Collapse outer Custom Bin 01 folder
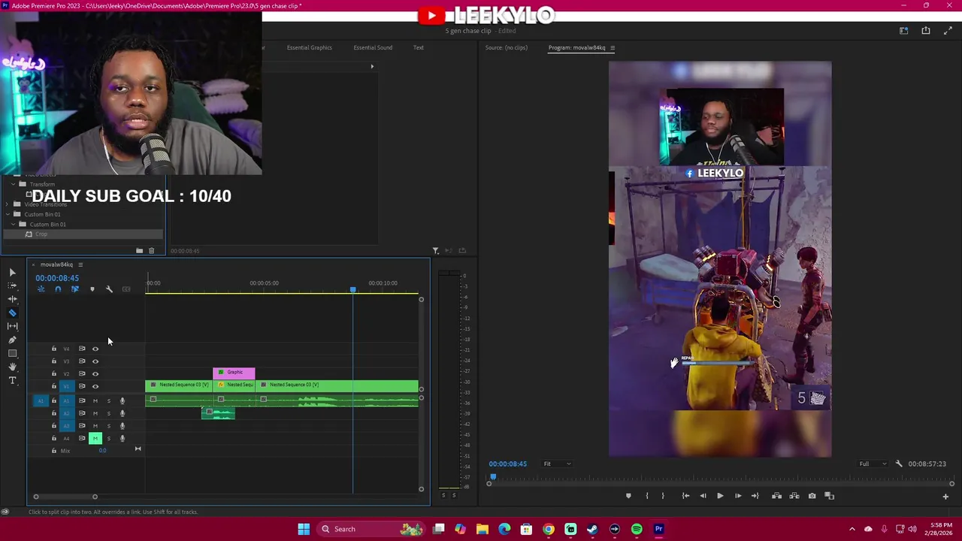The height and width of the screenshot is (541, 962). coord(8,214)
